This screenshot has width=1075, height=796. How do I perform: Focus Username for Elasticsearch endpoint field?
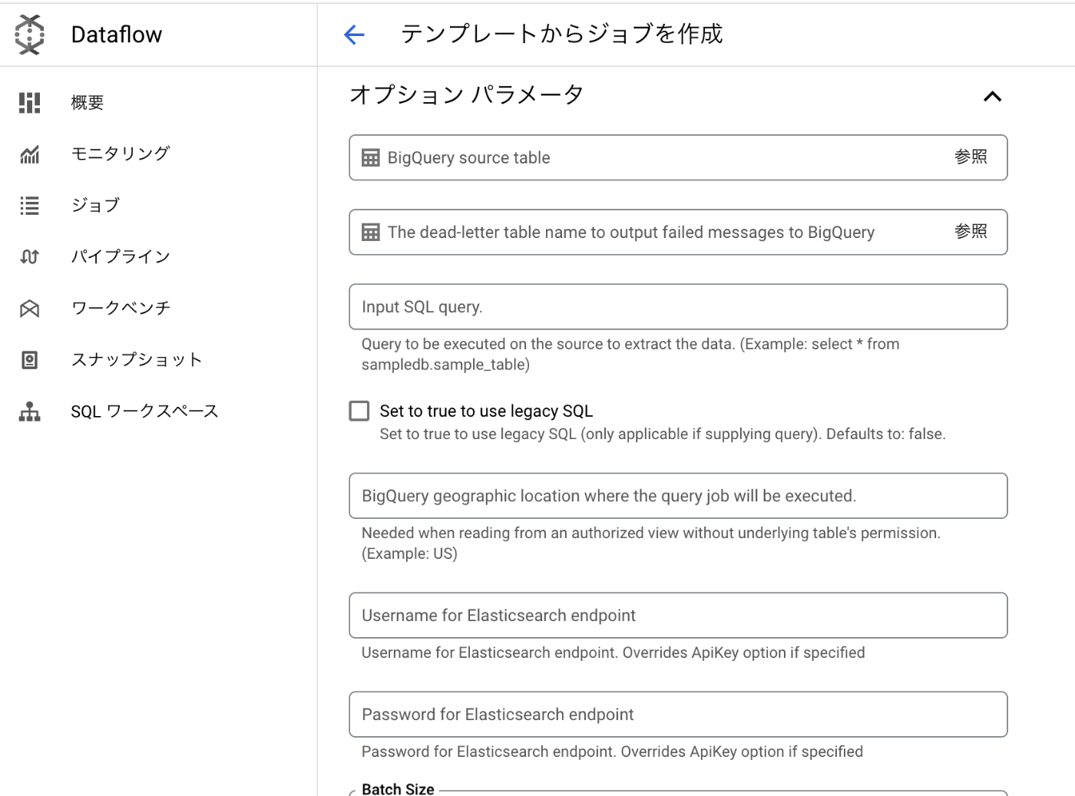click(678, 616)
